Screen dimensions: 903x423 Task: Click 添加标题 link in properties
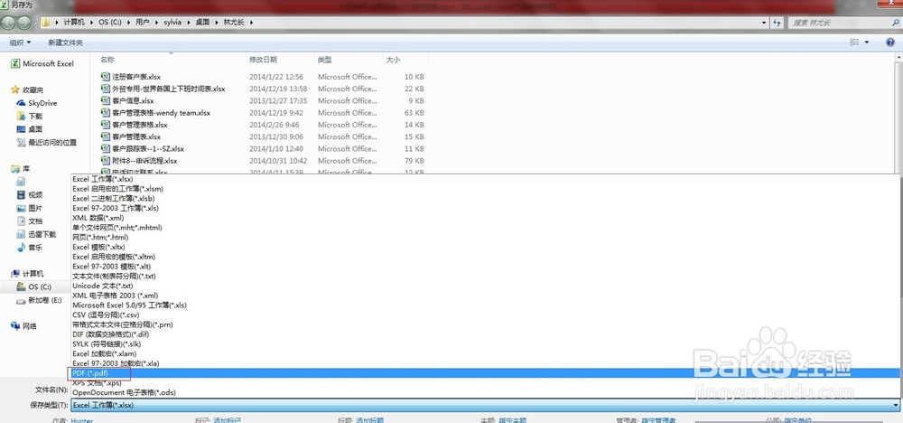tap(369, 420)
